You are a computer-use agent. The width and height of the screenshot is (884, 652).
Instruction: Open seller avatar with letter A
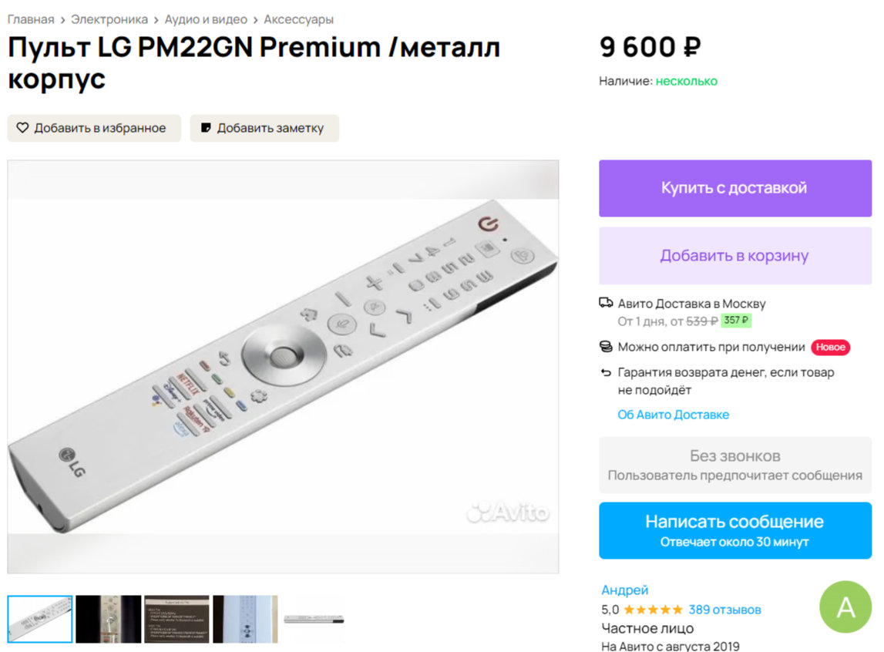click(x=845, y=607)
